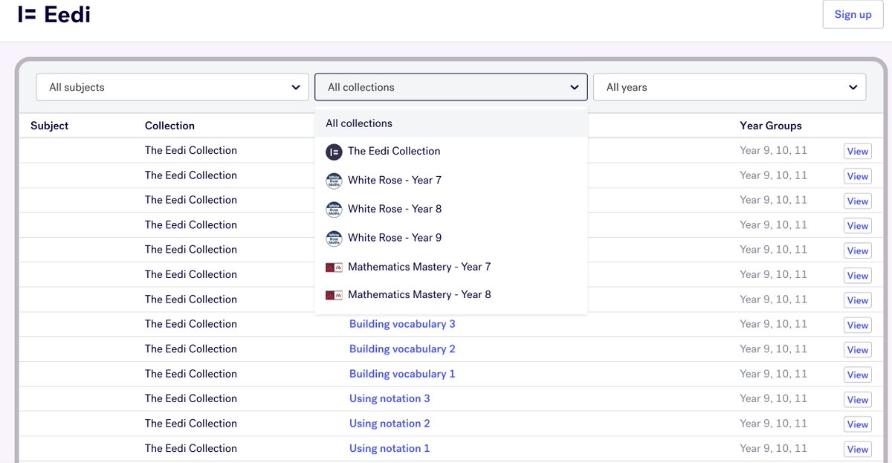Click View button in Building vocabulary 3 row
This screenshot has height=463, width=892.
pos(857,325)
